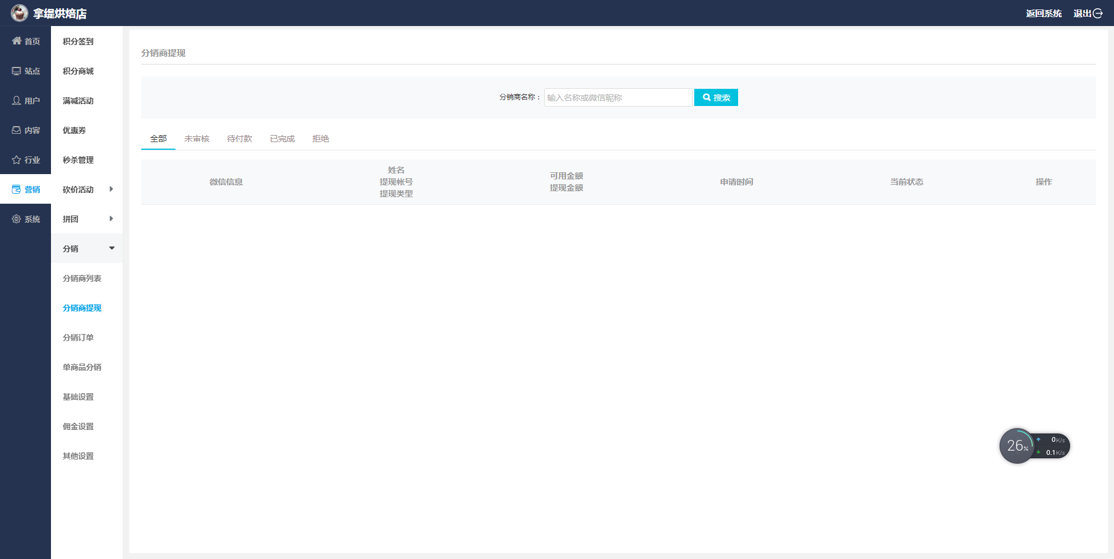Image resolution: width=1114 pixels, height=559 pixels.
Task: Select 站点 in main navigation
Action: 25,71
